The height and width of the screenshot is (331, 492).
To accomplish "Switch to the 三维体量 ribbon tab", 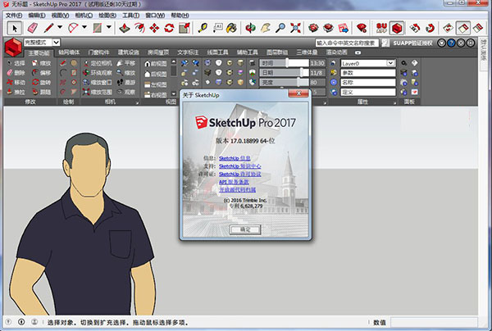I will click(307, 52).
